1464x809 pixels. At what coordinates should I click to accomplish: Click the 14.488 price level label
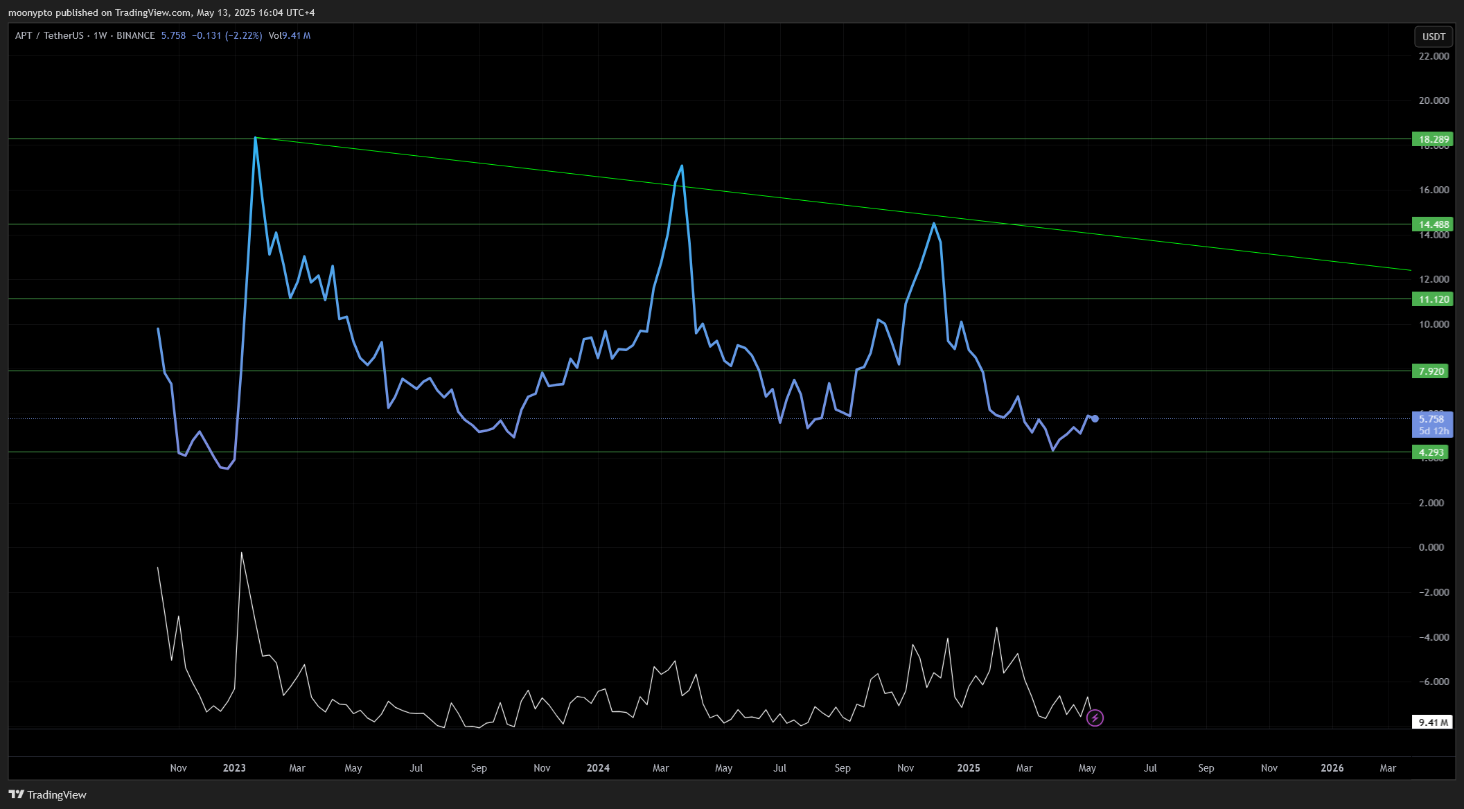[1433, 224]
